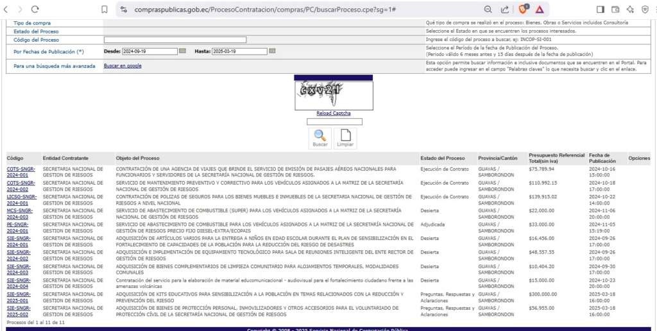Open the Buscar en google link
657x331 pixels.
(123, 66)
